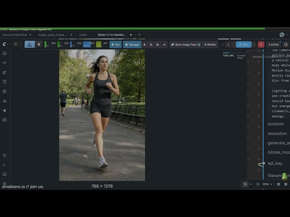The height and width of the screenshot is (217, 290).
Task: Switch to huMo workflow tab
Action: pos(83,35)
